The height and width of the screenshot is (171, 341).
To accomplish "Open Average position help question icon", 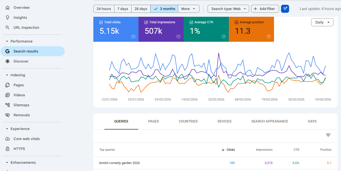I will [269, 36].
